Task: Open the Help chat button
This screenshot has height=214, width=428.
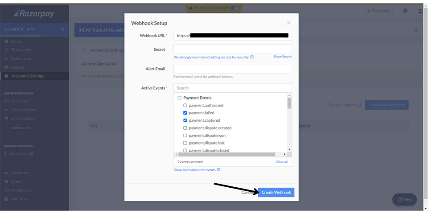Action: [404, 199]
